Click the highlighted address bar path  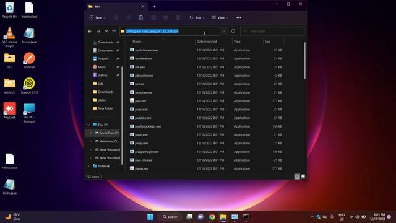coord(152,32)
